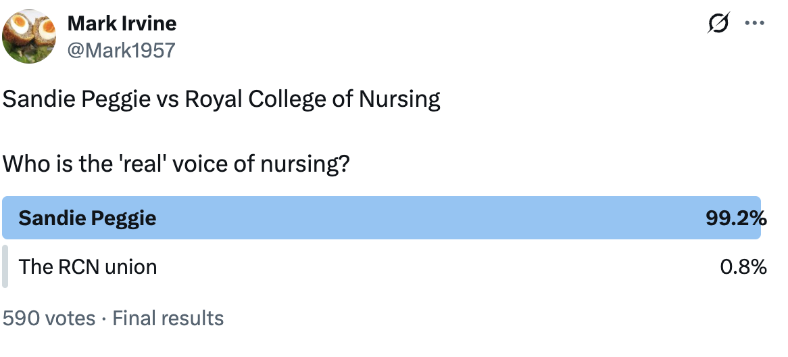Visit the @Mark1957 handle
The width and height of the screenshot is (788, 357).
(x=121, y=49)
